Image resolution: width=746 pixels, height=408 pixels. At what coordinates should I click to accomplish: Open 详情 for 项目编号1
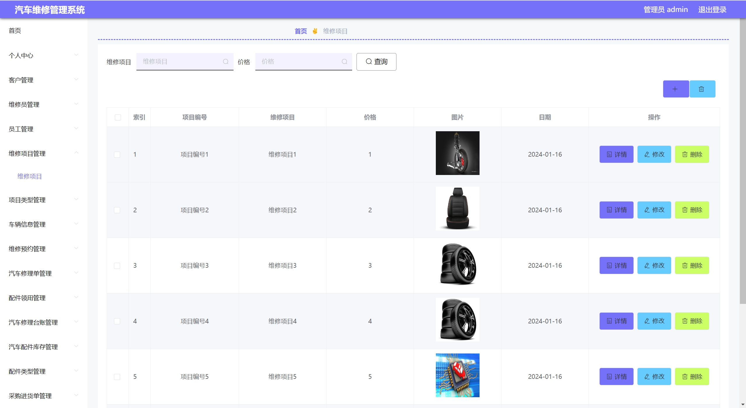616,154
